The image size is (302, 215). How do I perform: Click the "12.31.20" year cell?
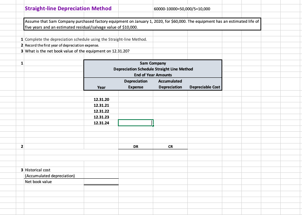click(x=101, y=99)
